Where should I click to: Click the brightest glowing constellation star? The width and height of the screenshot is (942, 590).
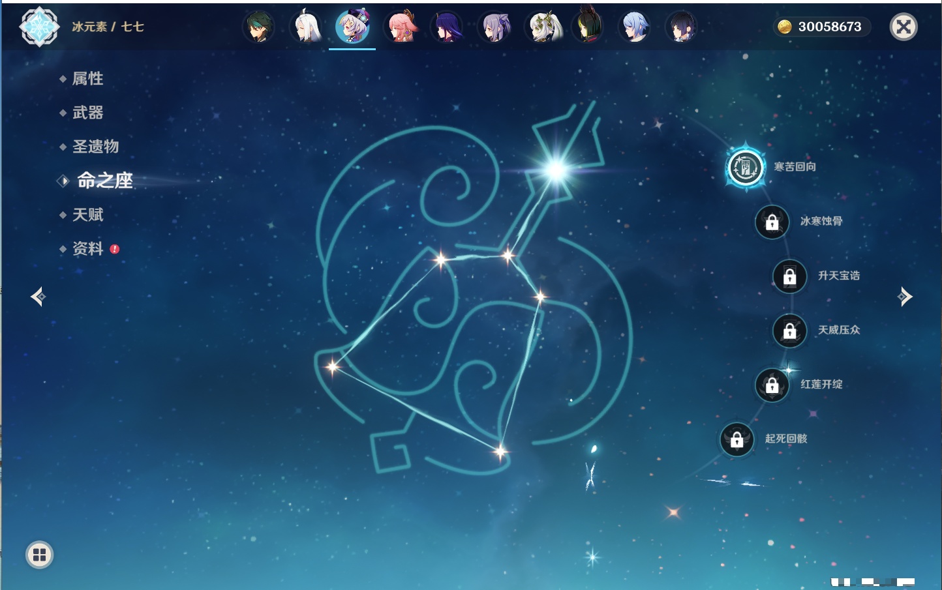[x=556, y=171]
